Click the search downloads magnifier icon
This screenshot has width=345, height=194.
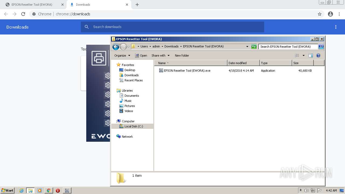tap(87, 27)
